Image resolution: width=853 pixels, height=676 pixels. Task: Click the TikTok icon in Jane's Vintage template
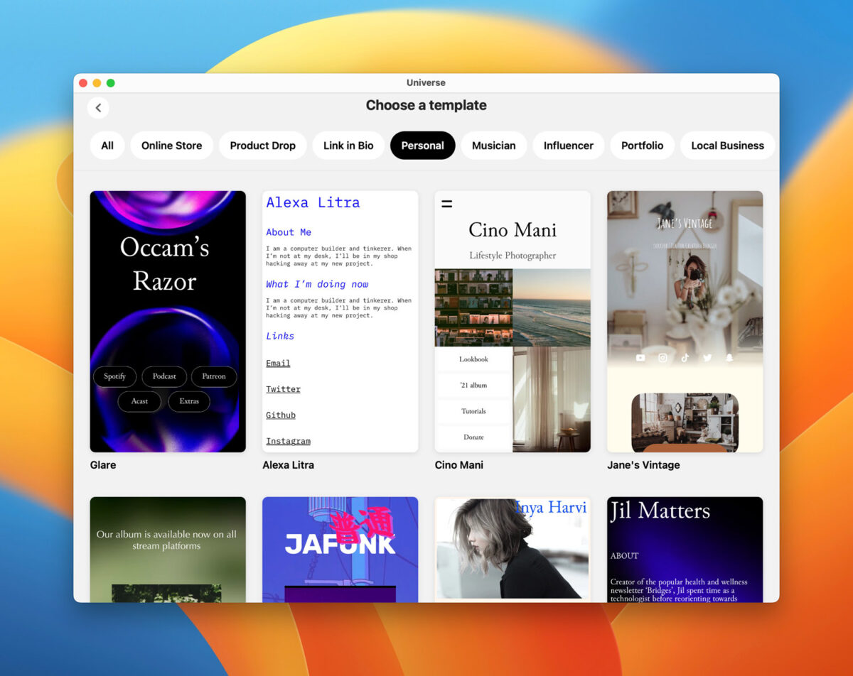(685, 358)
